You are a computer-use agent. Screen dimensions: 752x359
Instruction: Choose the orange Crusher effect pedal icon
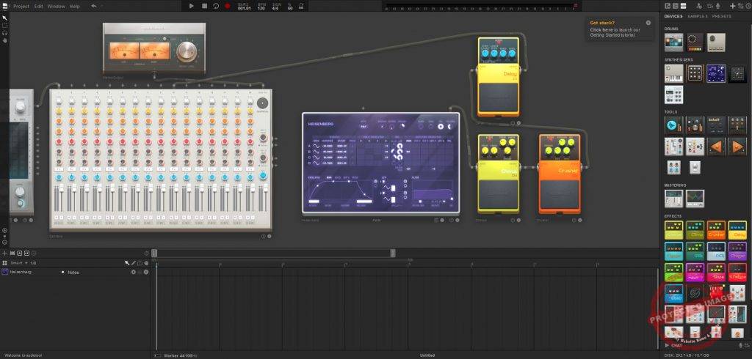coord(716,230)
